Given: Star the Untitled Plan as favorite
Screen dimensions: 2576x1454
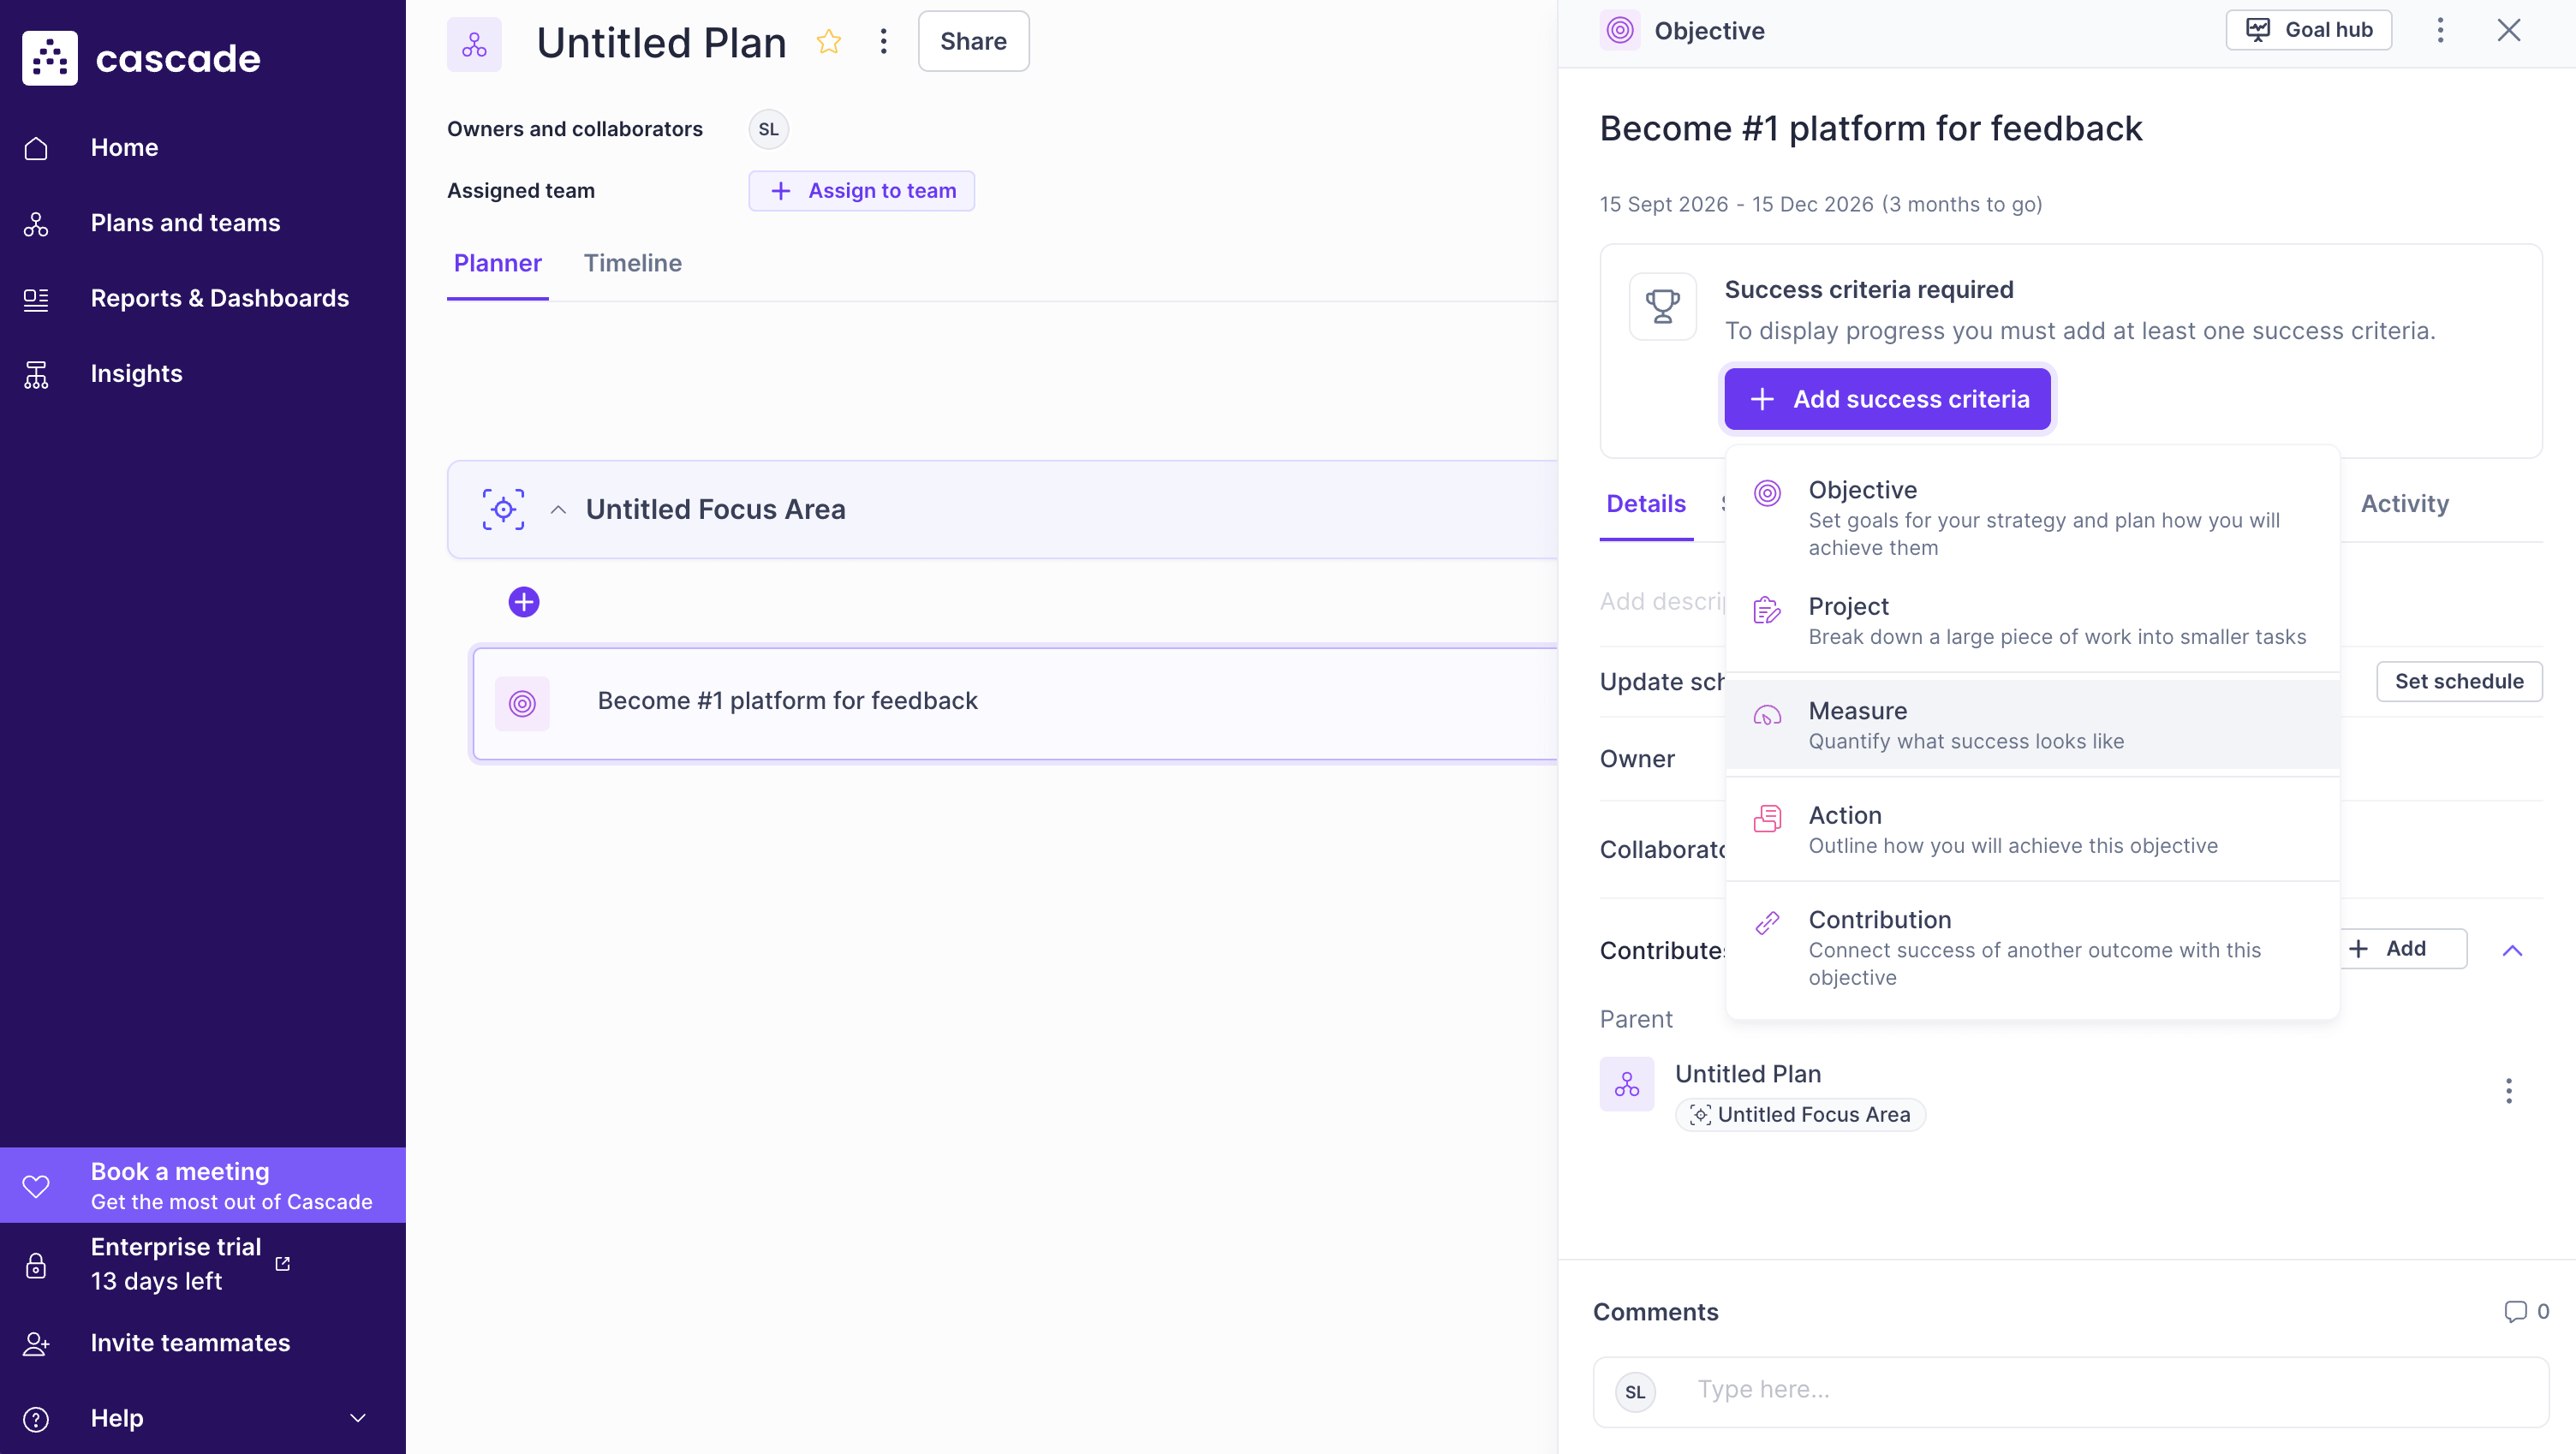Looking at the screenshot, I should [828, 41].
